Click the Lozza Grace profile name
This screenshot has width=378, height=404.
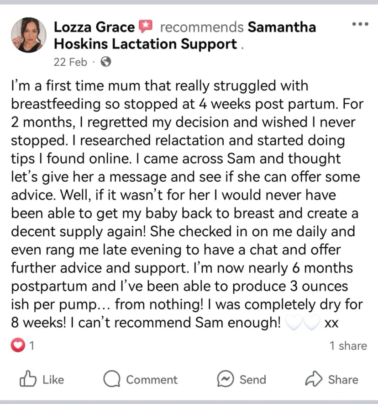tap(94, 27)
